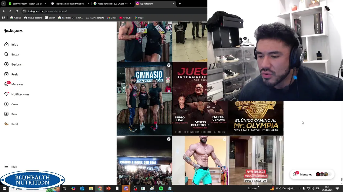Open Search bookmark
This screenshot has height=192, width=343.
coord(50,18)
